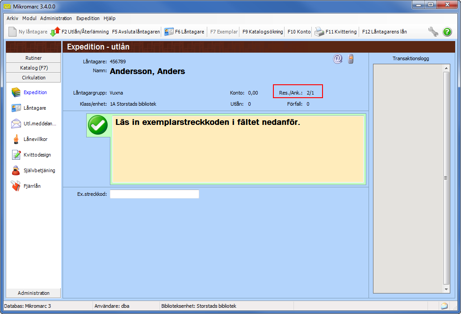The image size is (461, 314).
Task: Click the Transaktionslogg scroll down arrow
Action: tap(446, 289)
